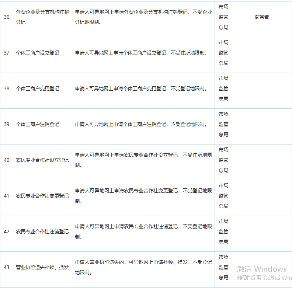Image resolution: width=292 pixels, height=289 pixels.
Task: Click '市场监管总局' in row 38
Action: click(223, 88)
